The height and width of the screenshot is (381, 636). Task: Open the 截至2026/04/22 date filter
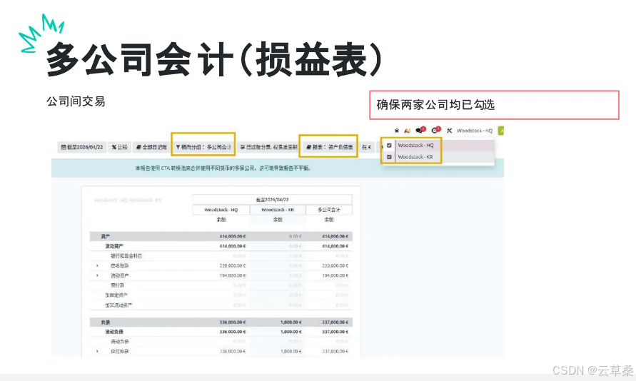[82, 147]
